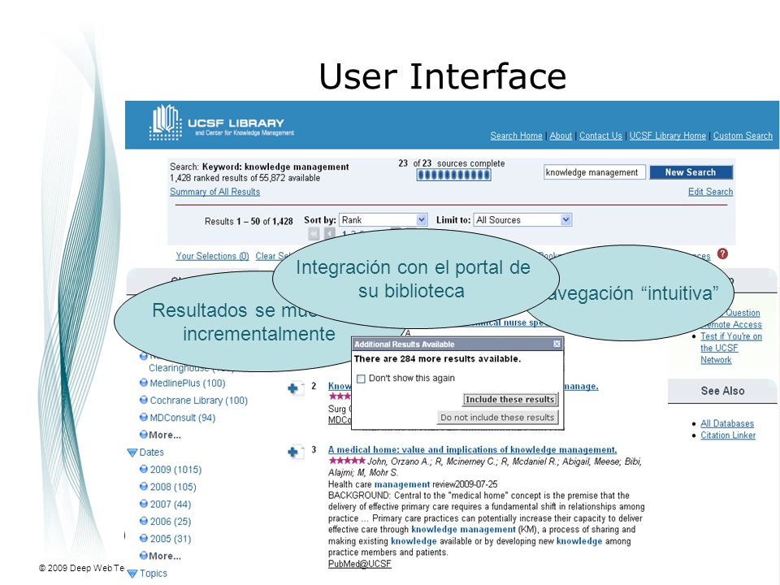The width and height of the screenshot is (780, 585).
Task: Click the Remote Access link
Action: [733, 325]
